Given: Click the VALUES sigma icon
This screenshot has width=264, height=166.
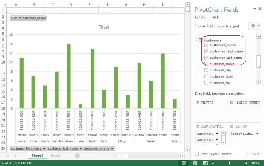Looking at the screenshot, I should pyautogui.click(x=232, y=127).
